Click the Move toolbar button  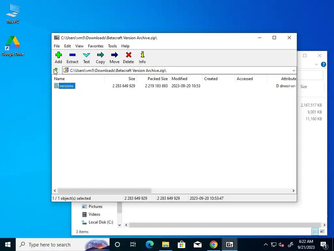click(114, 58)
